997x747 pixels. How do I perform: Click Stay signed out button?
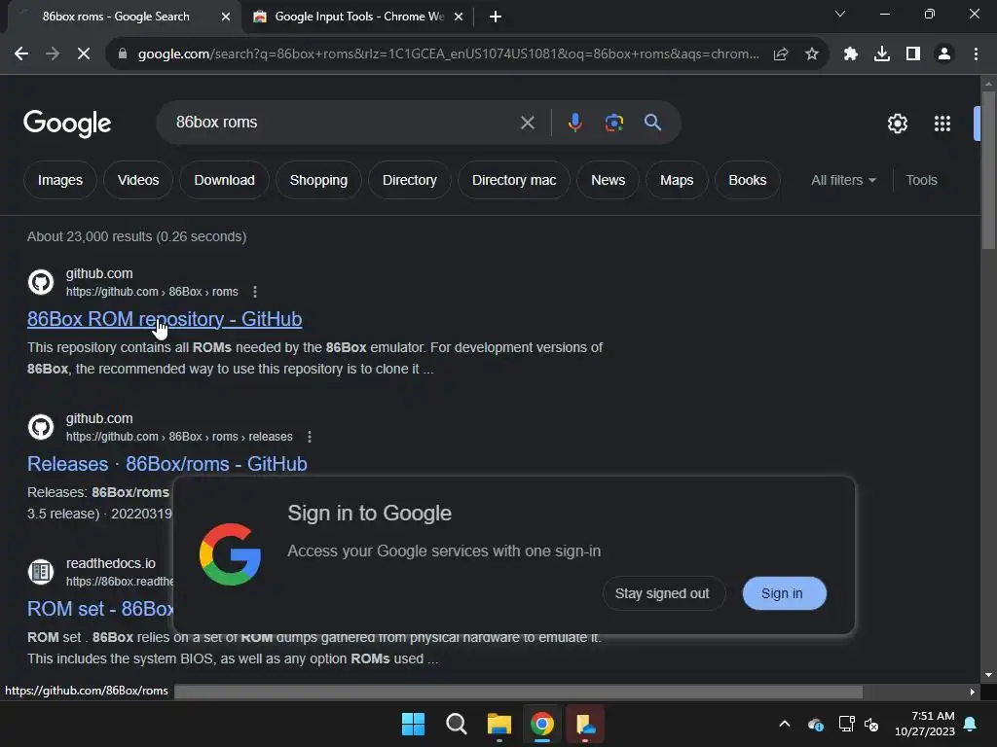click(662, 593)
